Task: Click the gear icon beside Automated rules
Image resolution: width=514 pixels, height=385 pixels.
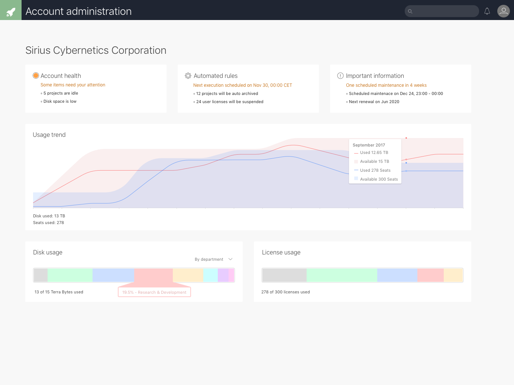Action: pos(188,75)
